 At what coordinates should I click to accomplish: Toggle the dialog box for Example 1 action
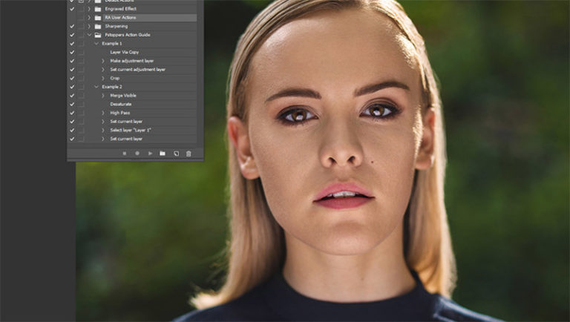(x=81, y=44)
